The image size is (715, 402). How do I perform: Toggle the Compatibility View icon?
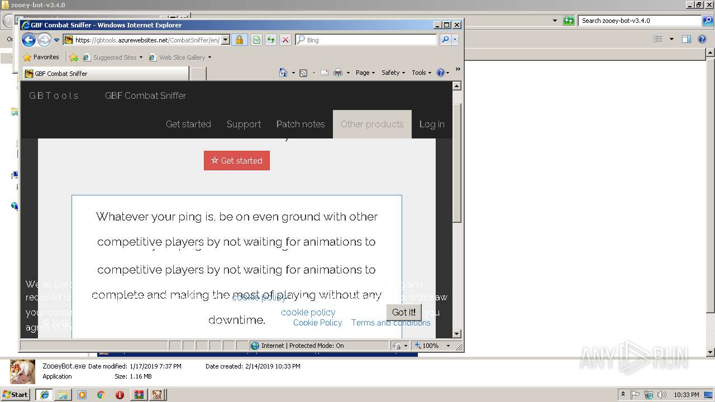coord(256,40)
